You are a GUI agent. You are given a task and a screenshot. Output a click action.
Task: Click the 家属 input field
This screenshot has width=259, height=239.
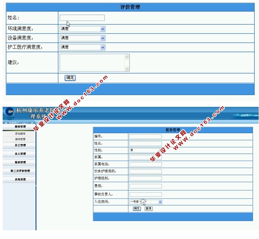click(145, 157)
